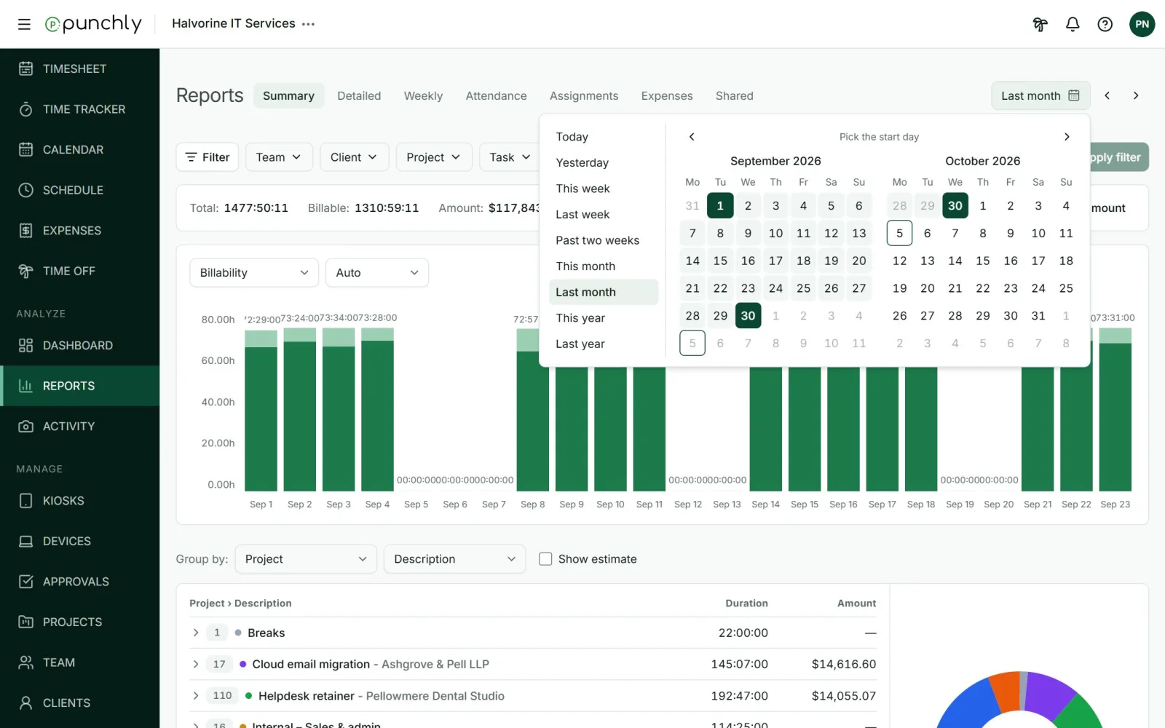Select the This month preset
The height and width of the screenshot is (728, 1165).
tap(604, 266)
